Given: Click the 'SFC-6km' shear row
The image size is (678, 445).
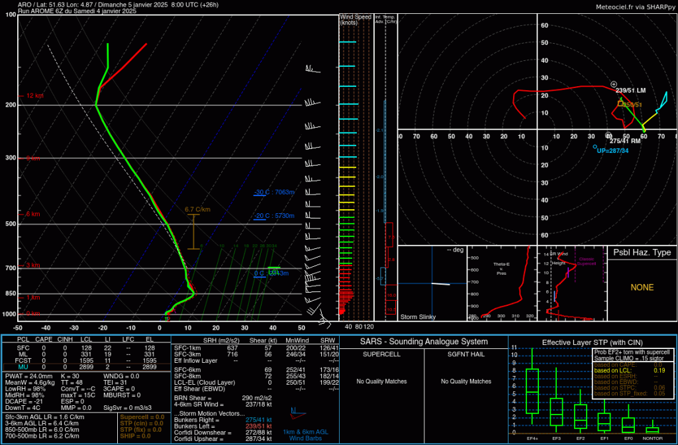Looking at the screenshot, I should coord(256,370).
